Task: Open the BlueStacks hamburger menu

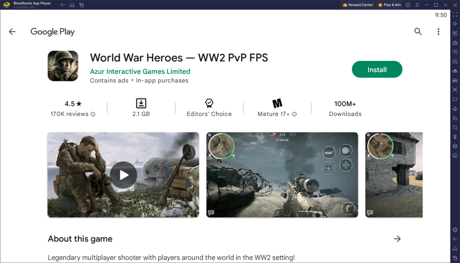Action: point(417,5)
